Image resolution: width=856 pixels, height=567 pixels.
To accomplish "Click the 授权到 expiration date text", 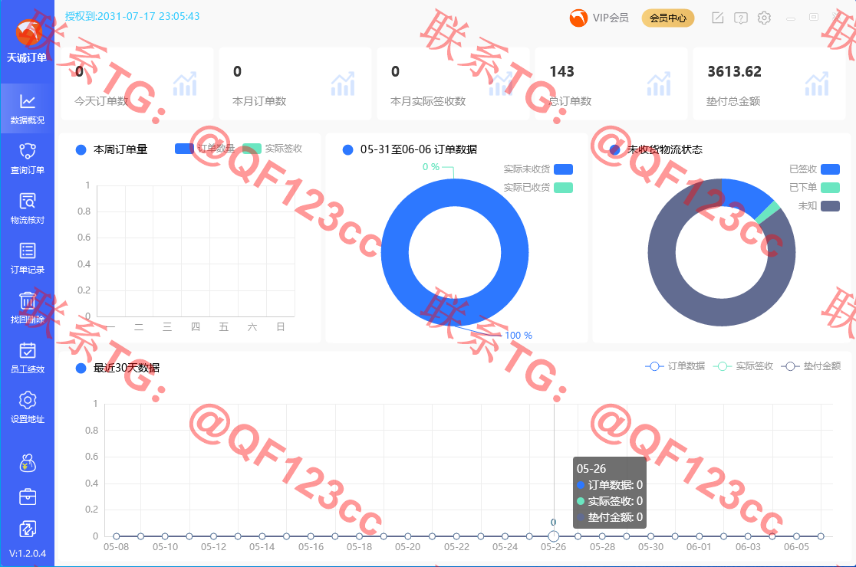I will point(132,16).
